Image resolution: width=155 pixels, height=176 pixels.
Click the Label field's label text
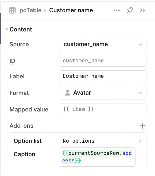pyautogui.click(x=17, y=77)
